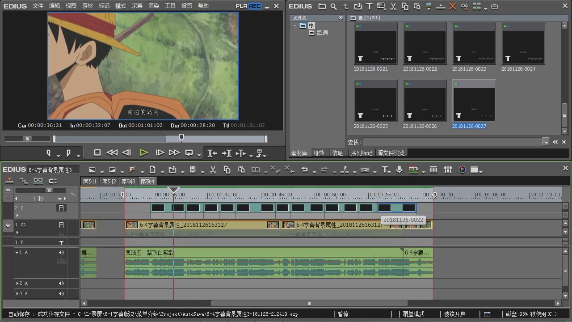
Task: Save the project using the floppy icon
Action: (193, 169)
